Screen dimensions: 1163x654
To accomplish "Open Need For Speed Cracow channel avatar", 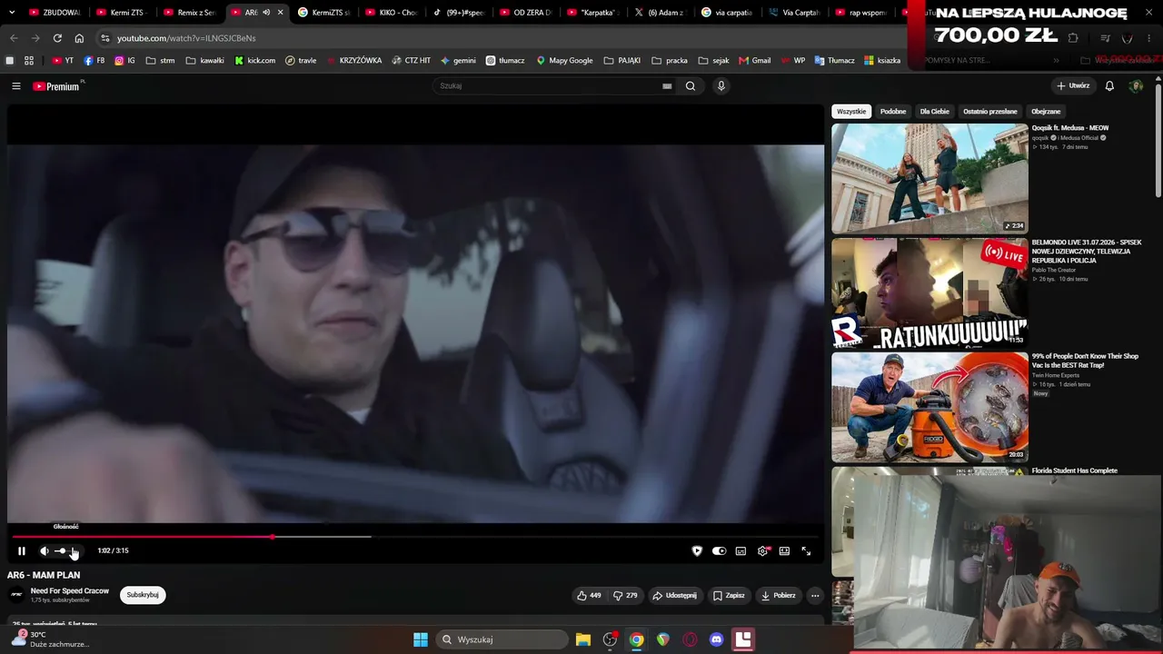I will (16, 595).
